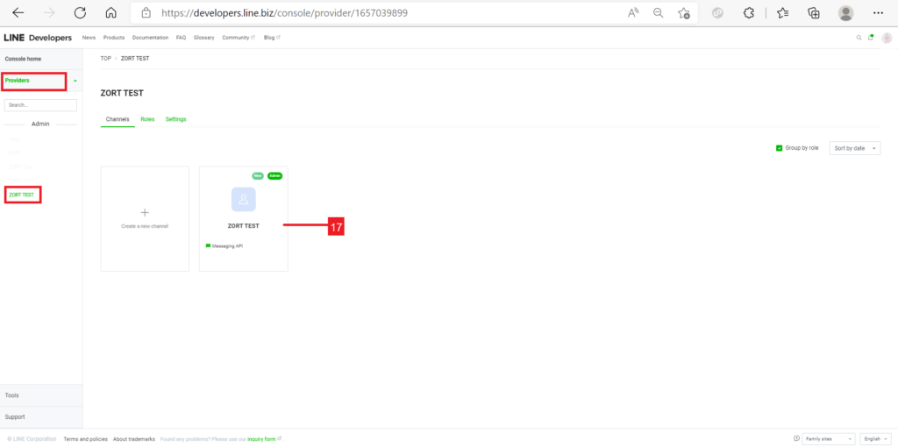Open the English language dropdown
The height and width of the screenshot is (447, 898).
click(873, 438)
